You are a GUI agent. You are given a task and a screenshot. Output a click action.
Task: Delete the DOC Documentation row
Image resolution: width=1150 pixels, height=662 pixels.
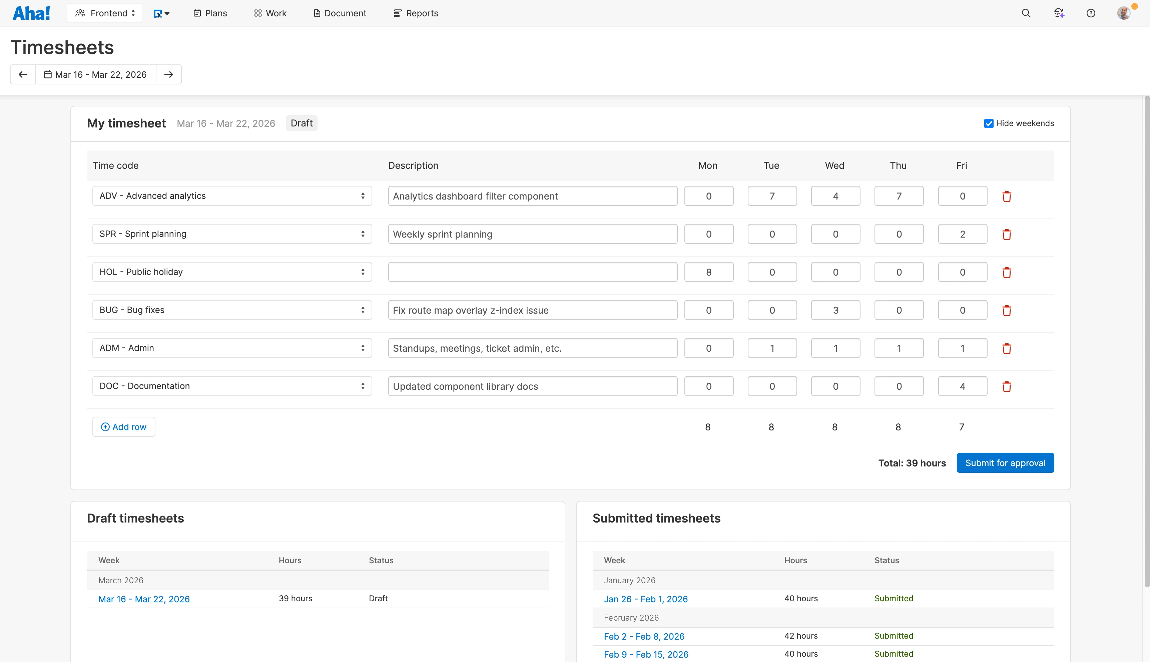pyautogui.click(x=1007, y=386)
